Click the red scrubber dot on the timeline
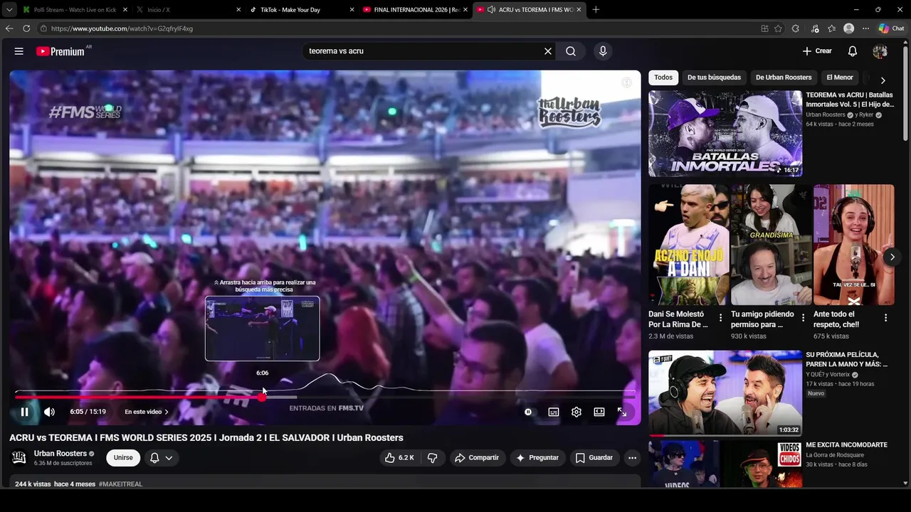 [262, 398]
